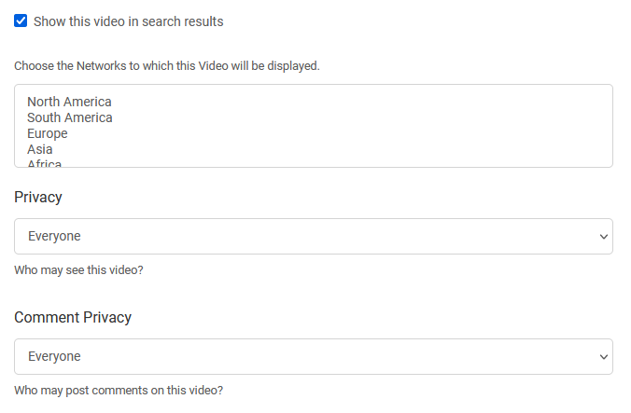The image size is (631, 413).
Task: Click the 'Everyone' value in the Privacy field
Action: click(x=54, y=236)
